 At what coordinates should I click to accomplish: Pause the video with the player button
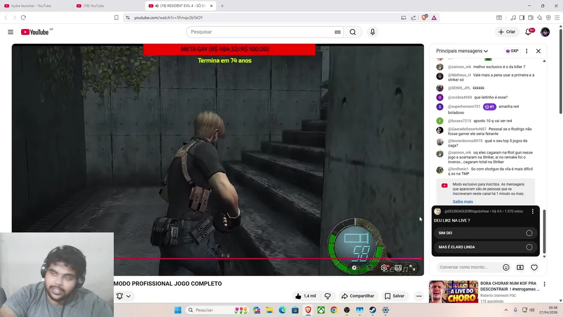coord(354,268)
